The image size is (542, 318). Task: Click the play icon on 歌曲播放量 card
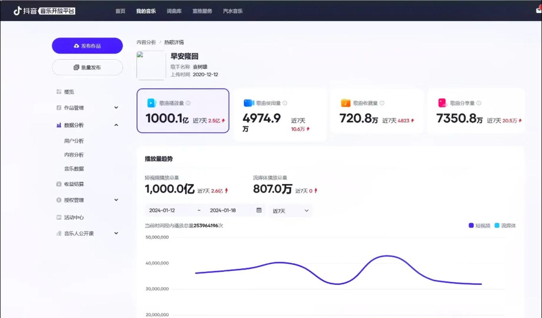[x=151, y=103]
